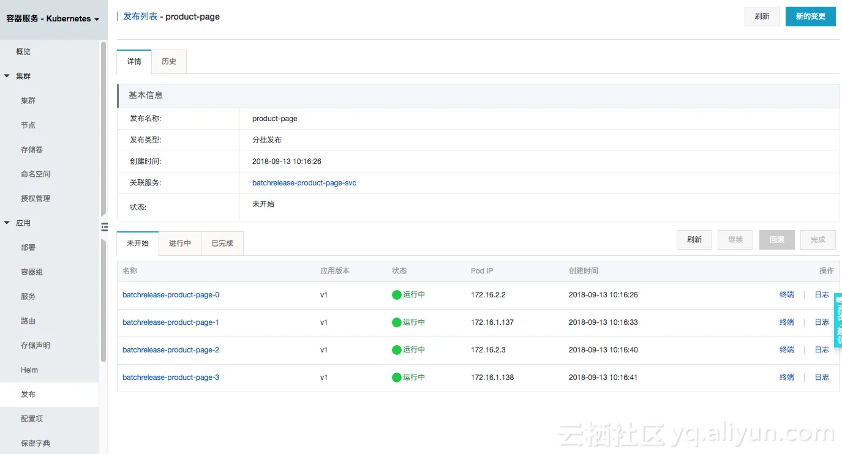Viewport: 842px width, 454px height.
Task: Open 日志 for batchrelease-product-page-2
Action: pos(822,350)
